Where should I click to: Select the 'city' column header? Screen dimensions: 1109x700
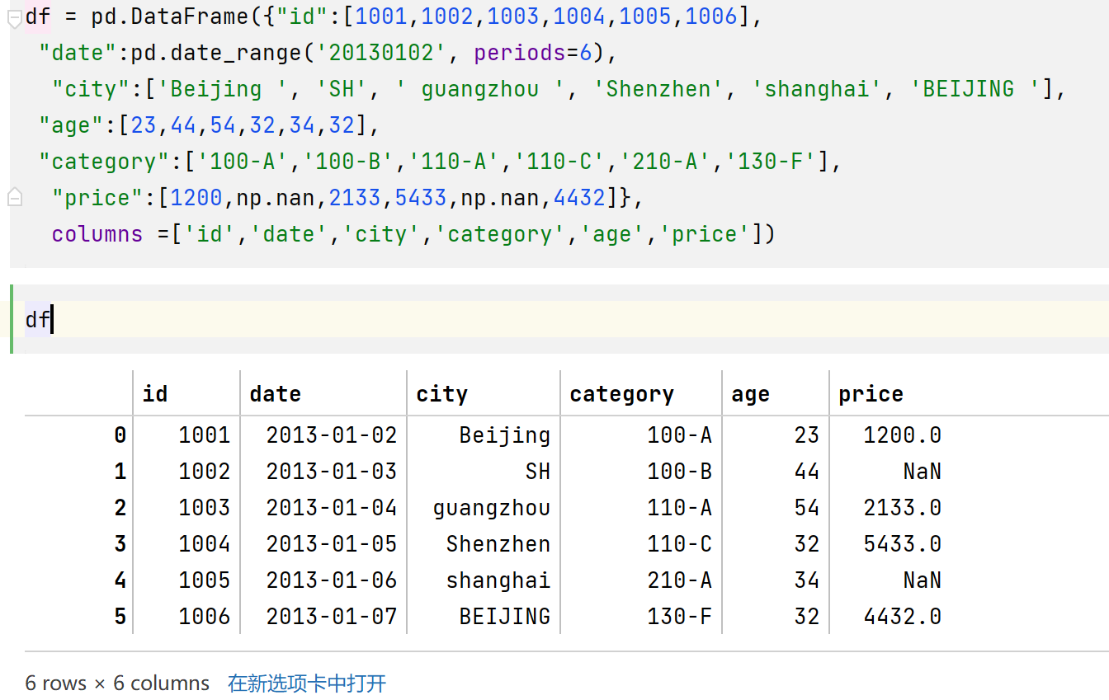click(441, 394)
